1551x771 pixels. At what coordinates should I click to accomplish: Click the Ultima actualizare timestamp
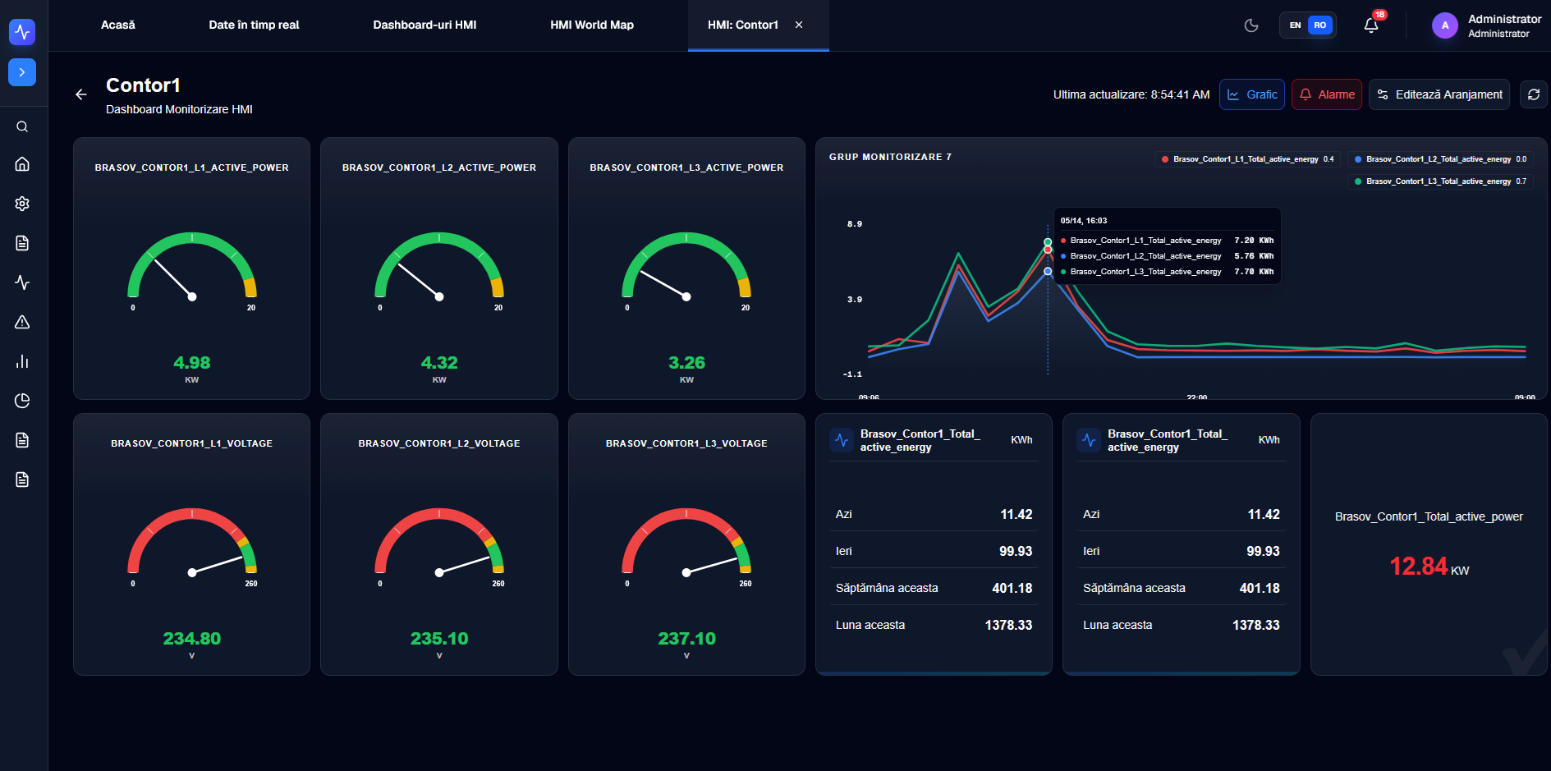pos(1131,94)
